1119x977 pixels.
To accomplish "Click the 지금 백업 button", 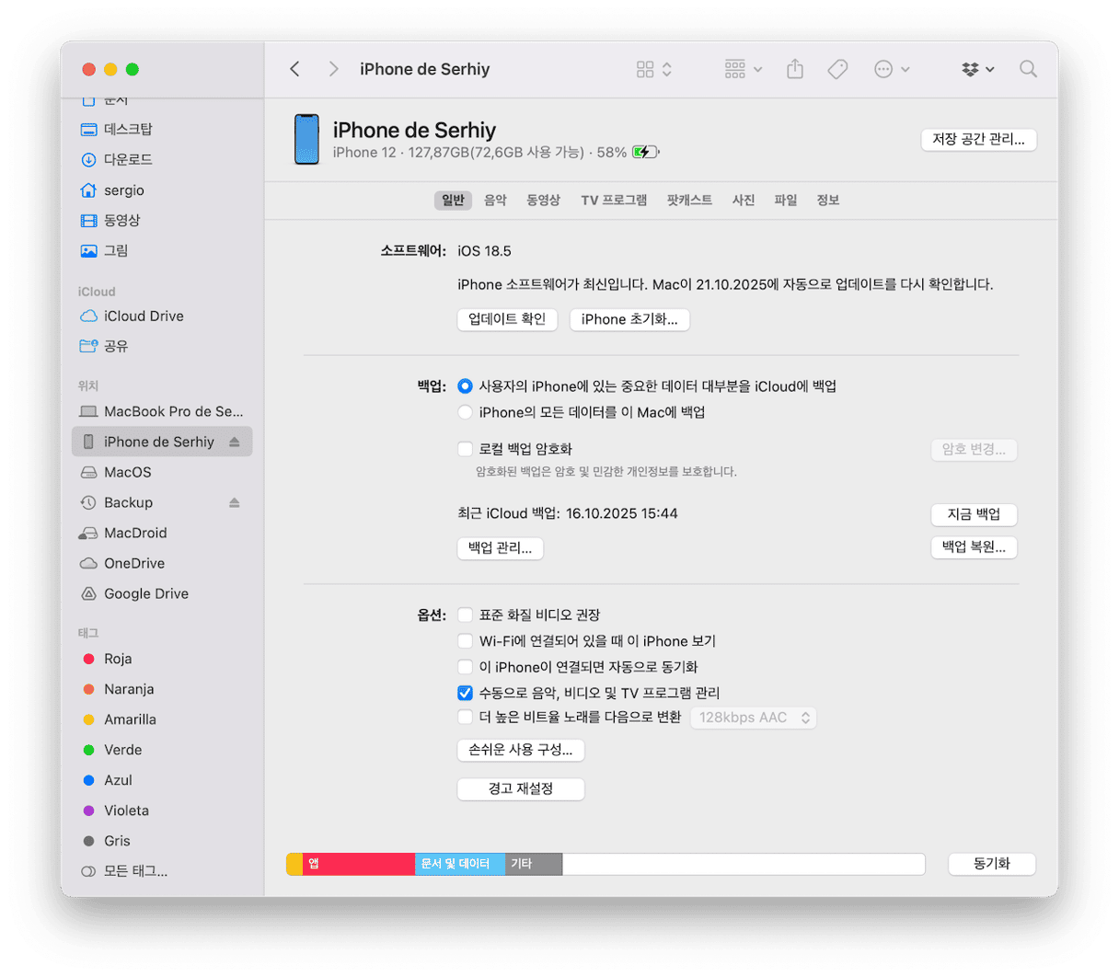I will tap(974, 514).
